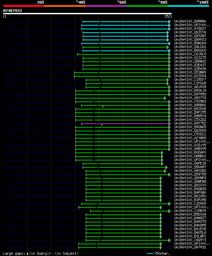
Task: Select the UniRef100_B9GGU0 label
Action: [x=190, y=50]
